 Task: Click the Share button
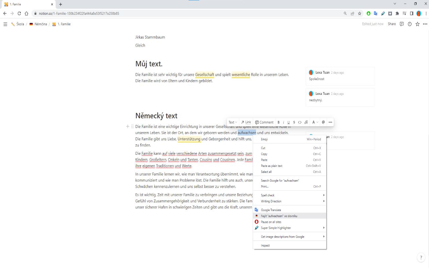392,24
